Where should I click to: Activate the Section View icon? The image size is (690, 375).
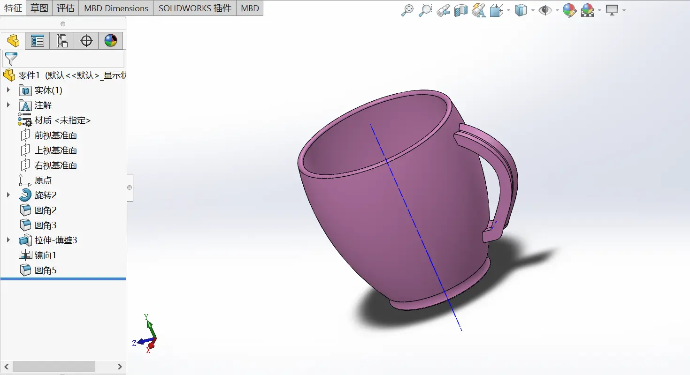coord(461,10)
